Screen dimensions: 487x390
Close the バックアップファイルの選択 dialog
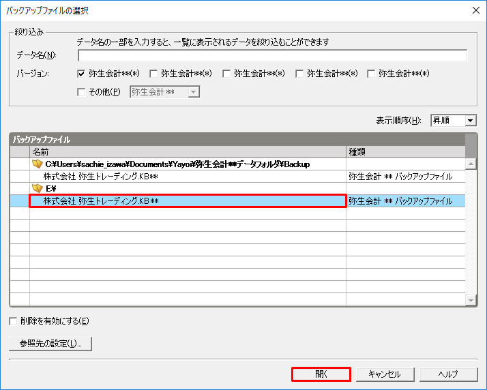(476, 10)
